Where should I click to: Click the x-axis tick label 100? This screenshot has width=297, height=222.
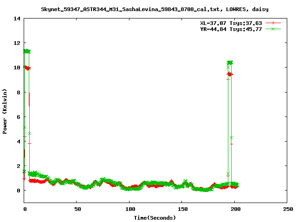(130, 209)
